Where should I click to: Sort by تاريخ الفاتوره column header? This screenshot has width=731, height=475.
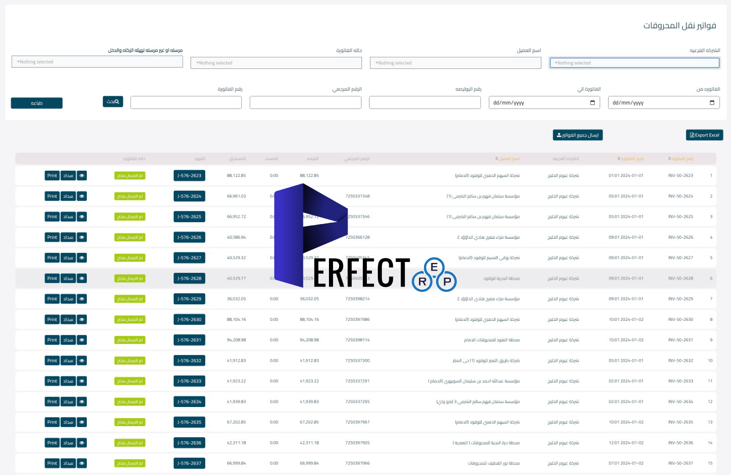[x=630, y=159]
